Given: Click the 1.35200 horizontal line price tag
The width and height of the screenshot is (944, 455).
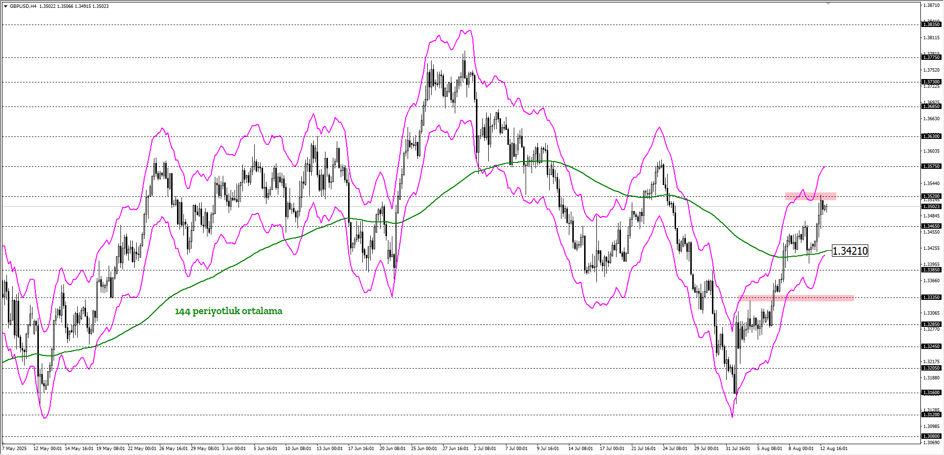Looking at the screenshot, I should (x=931, y=196).
